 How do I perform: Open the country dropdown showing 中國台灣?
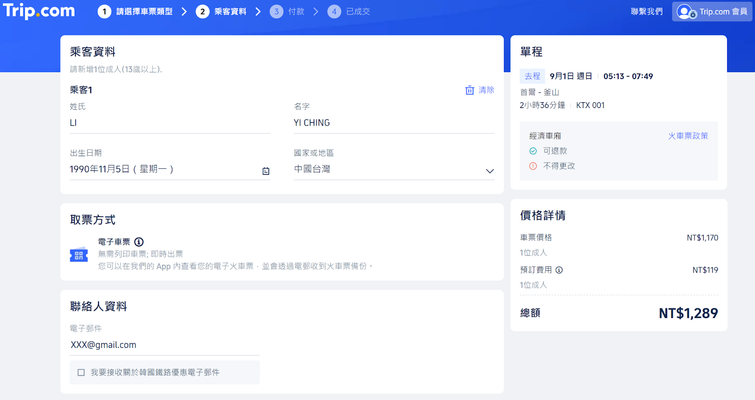[394, 169]
